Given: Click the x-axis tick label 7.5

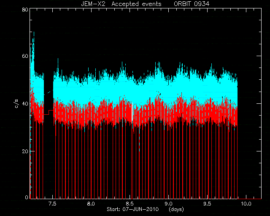Looking at the screenshot, I should tap(52, 204).
